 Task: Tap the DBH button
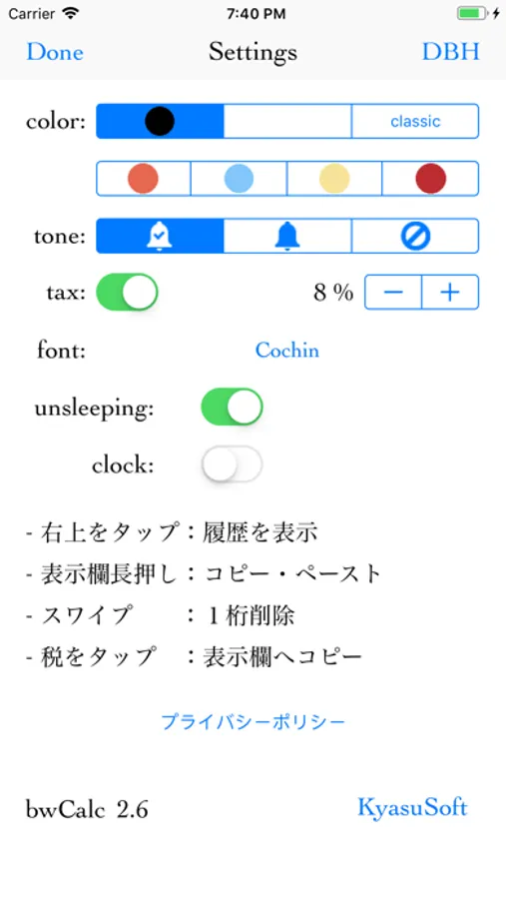(x=450, y=52)
